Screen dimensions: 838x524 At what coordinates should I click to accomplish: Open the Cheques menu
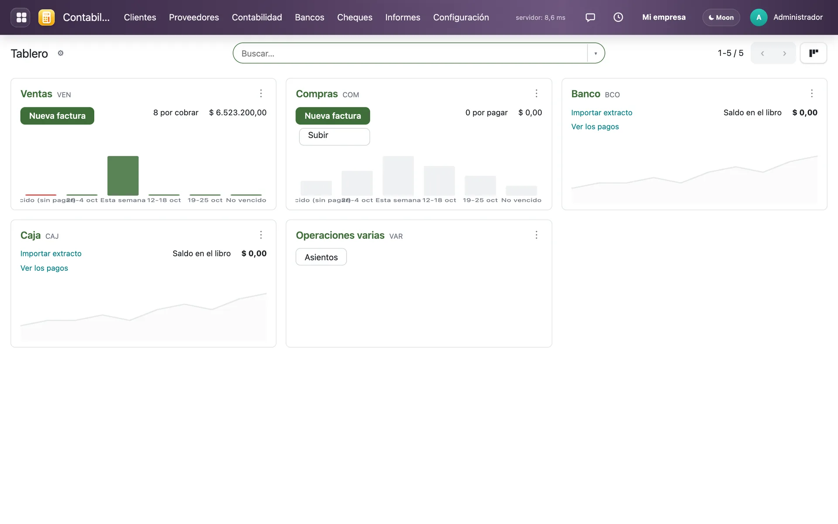(354, 17)
